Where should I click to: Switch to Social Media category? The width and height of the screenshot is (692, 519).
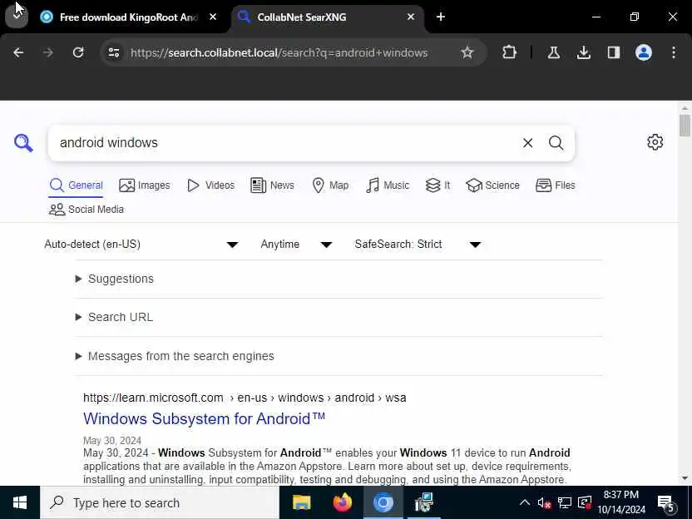tap(86, 210)
